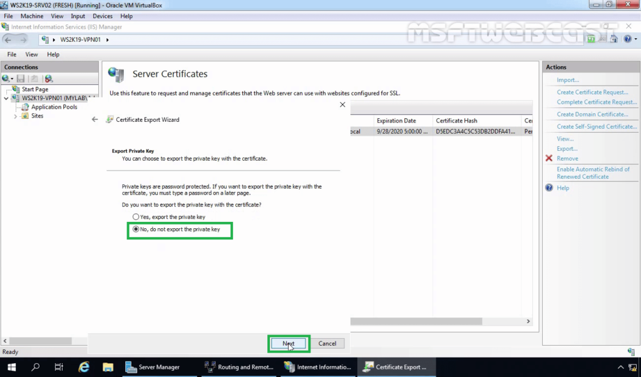Click View... action link
This screenshot has height=377, width=641.
click(565, 139)
